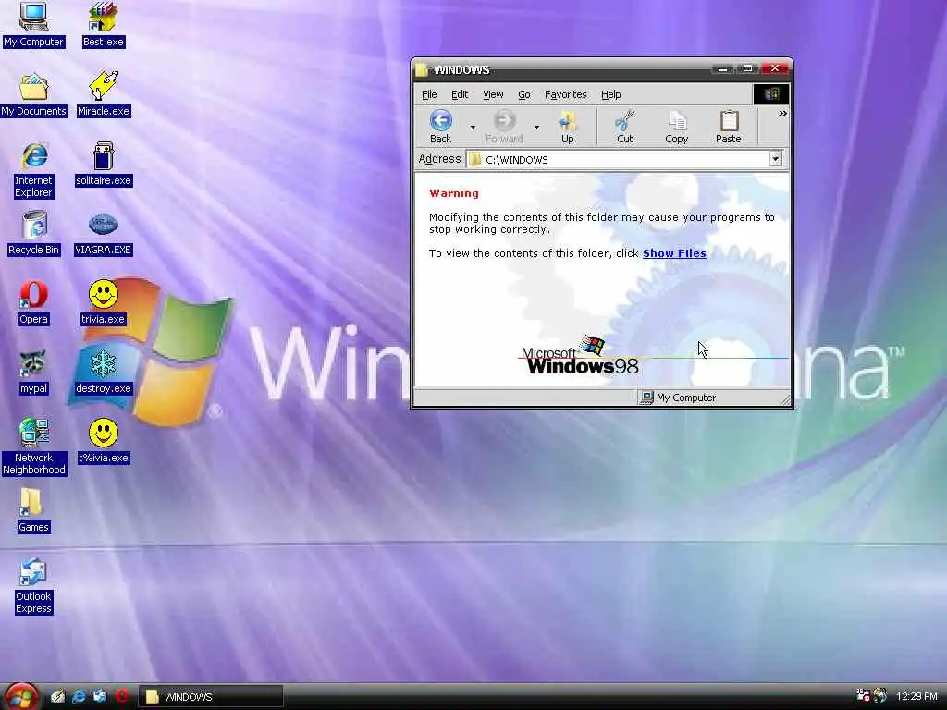947x710 pixels.
Task: Click the Windows logo throbber in menu bar
Action: pos(770,94)
